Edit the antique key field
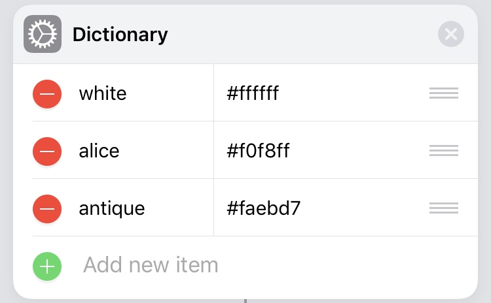The image size is (491, 303). 112,209
